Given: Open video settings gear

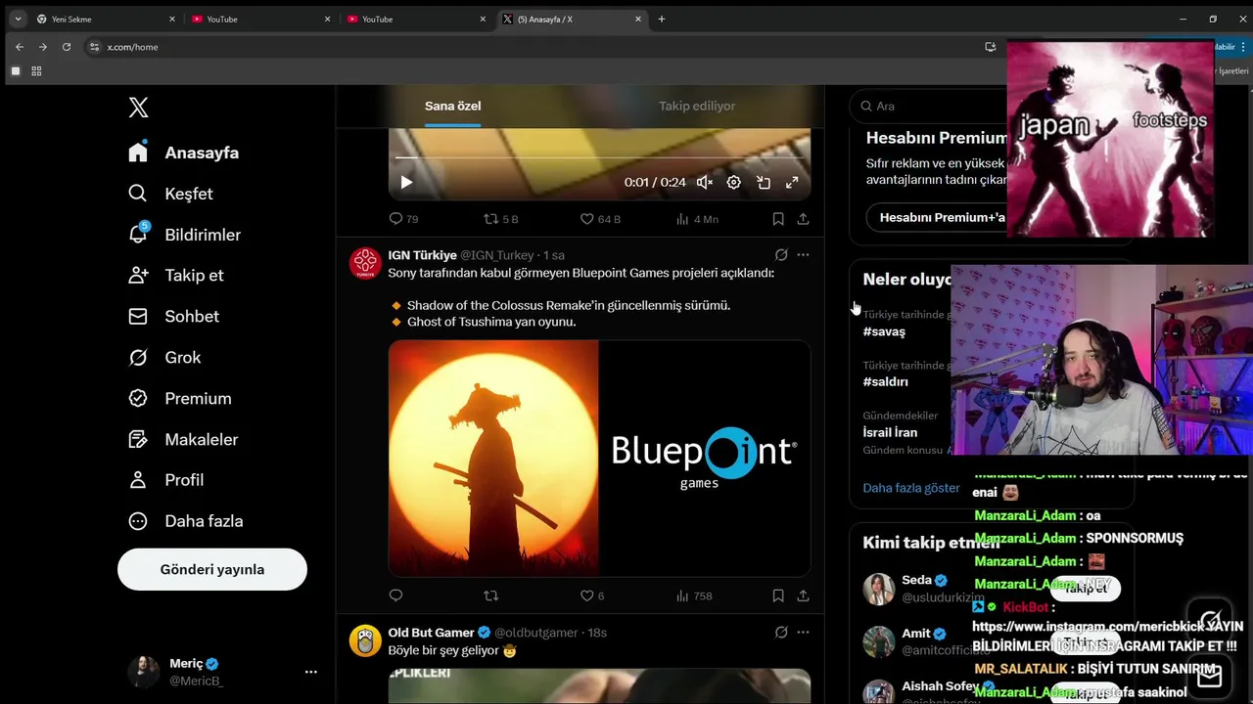Looking at the screenshot, I should point(734,182).
